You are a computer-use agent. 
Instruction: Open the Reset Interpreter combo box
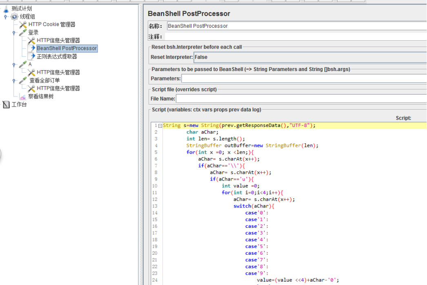coord(310,57)
